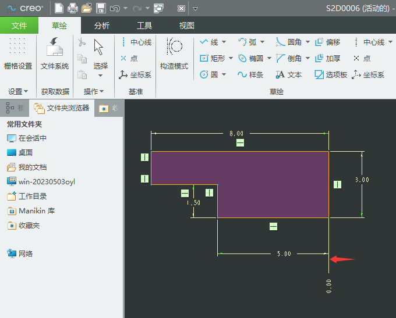This screenshot has height=318, width=396.
Task: Open 工作目录 working directory
Action: [27, 196]
